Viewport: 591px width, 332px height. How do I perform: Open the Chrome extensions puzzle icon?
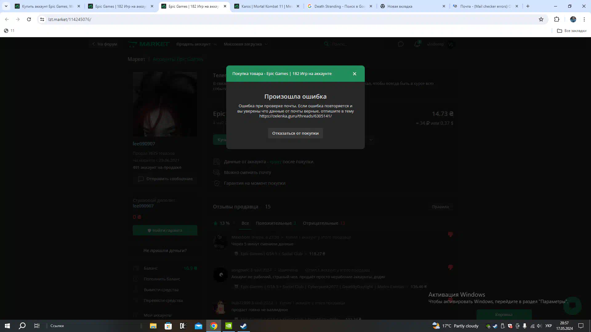pyautogui.click(x=557, y=19)
